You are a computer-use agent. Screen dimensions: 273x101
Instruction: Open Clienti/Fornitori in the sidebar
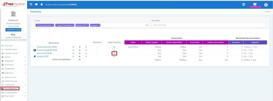[9, 49]
